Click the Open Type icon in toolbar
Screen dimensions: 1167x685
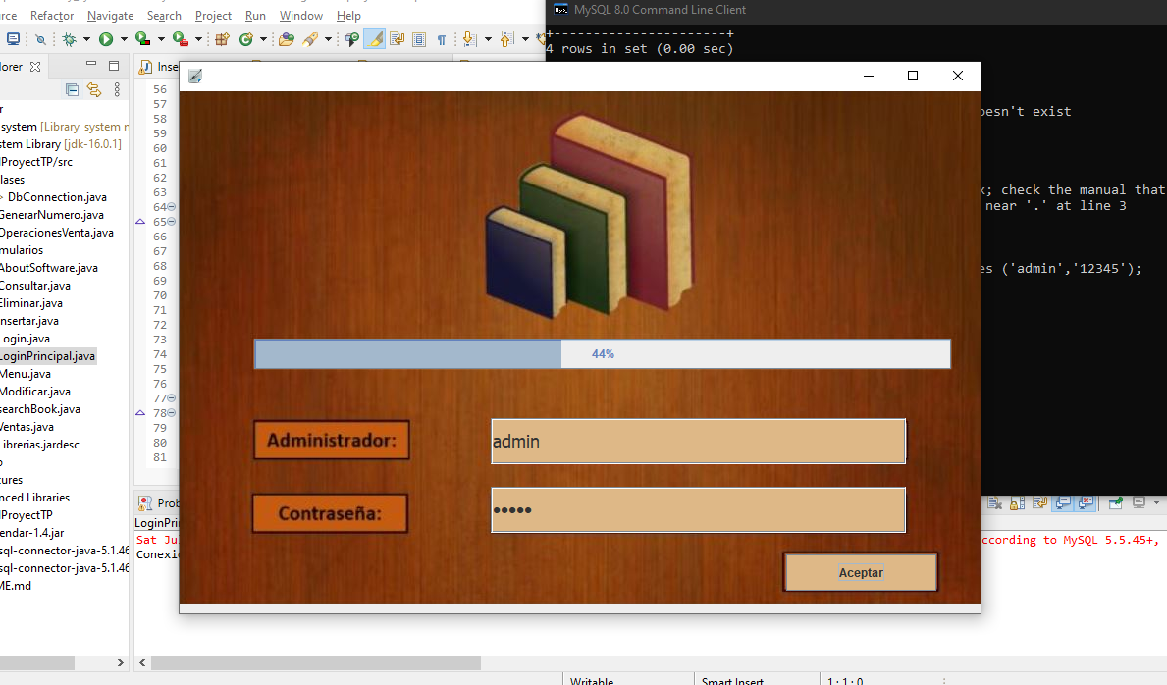coord(287,38)
